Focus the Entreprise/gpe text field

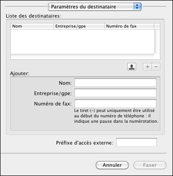[x=115, y=93]
